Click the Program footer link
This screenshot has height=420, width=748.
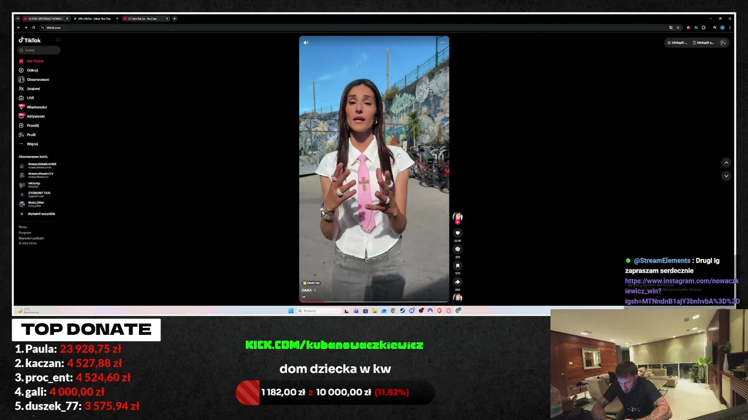[x=25, y=233]
